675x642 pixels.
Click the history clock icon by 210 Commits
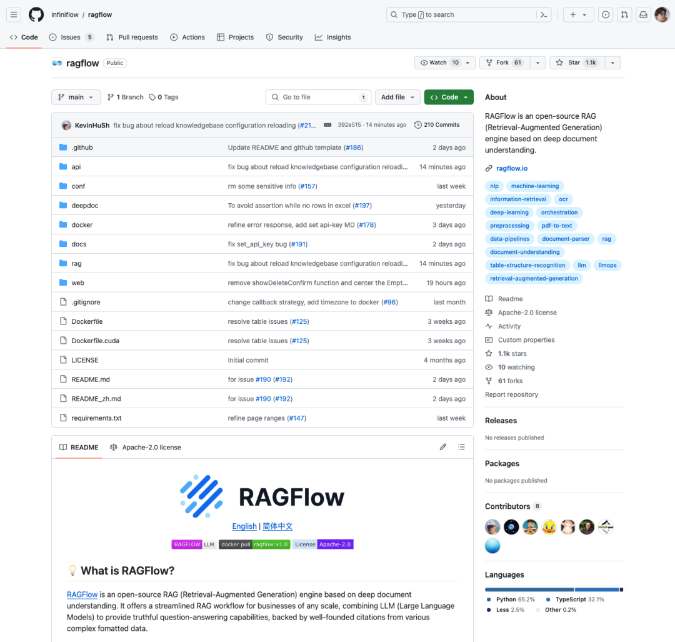(417, 125)
